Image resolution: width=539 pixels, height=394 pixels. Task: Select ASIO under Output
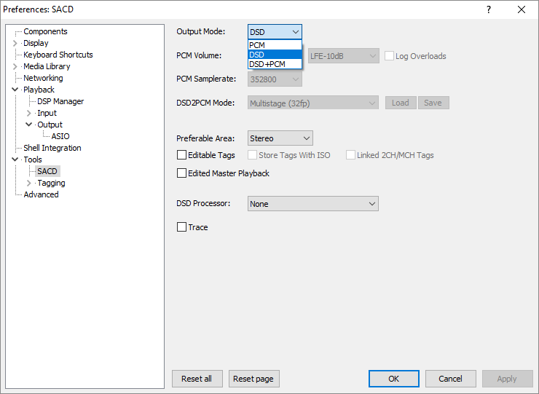pos(60,136)
